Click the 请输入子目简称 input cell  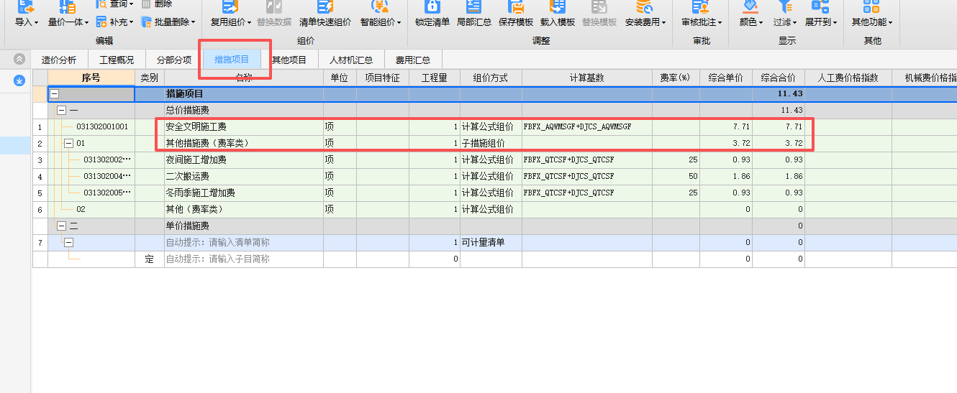click(244, 259)
